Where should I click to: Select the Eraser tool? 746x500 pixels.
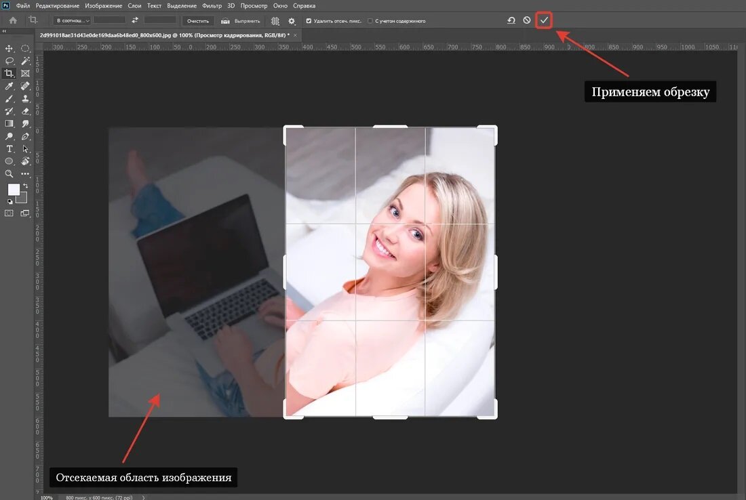(25, 111)
